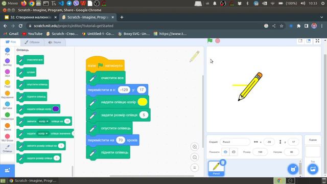Screen dimensions: 327x184
Task: Select the Керування blocks category circle
Action: coord(7,93)
